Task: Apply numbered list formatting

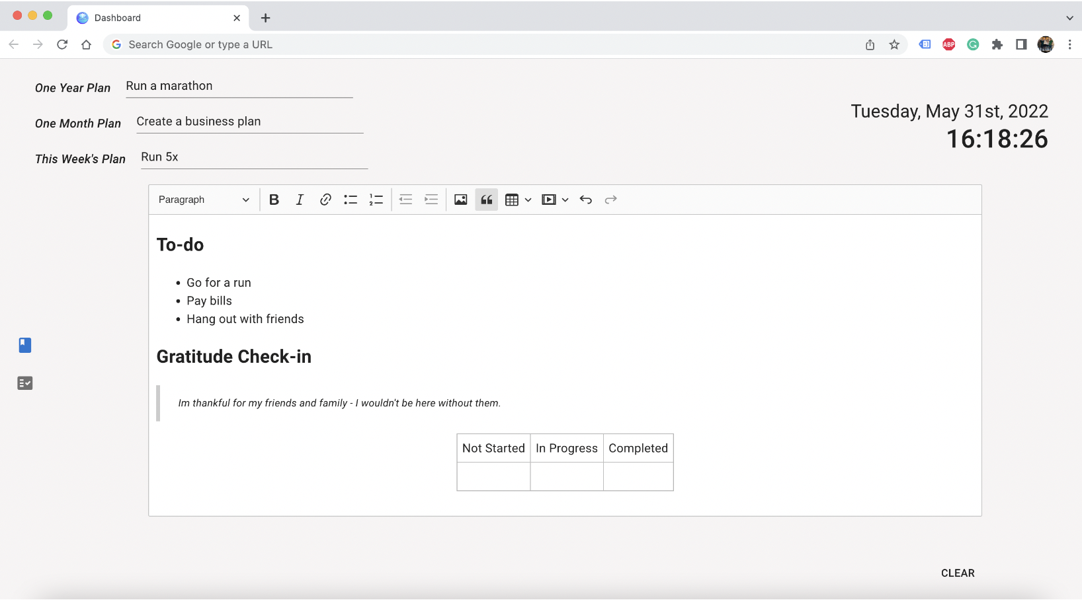Action: pyautogui.click(x=376, y=200)
